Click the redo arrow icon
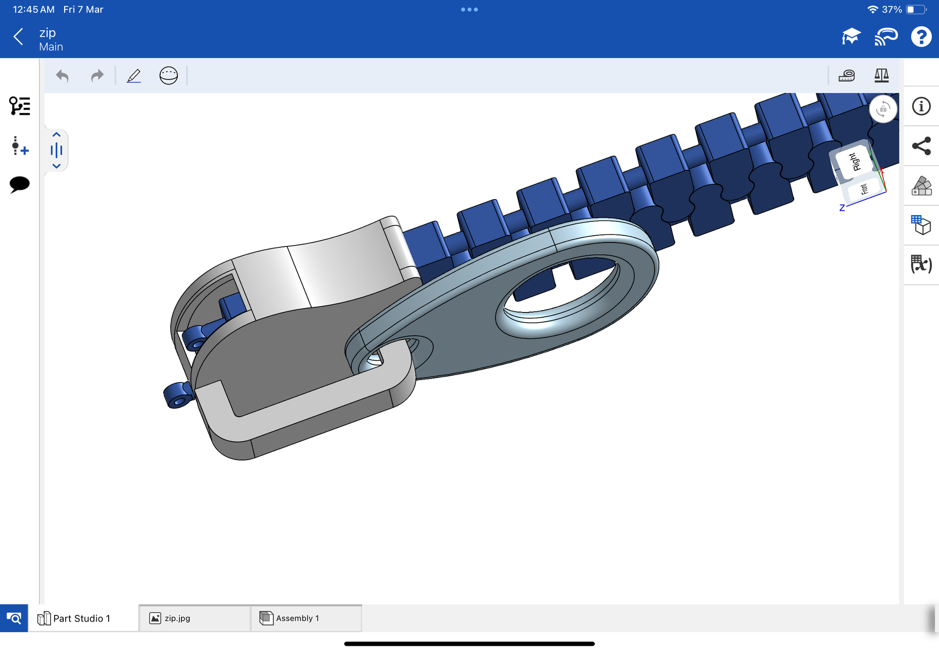 click(x=97, y=76)
